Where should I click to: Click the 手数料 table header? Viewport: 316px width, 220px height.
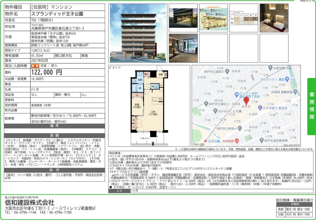[x=295, y=204]
